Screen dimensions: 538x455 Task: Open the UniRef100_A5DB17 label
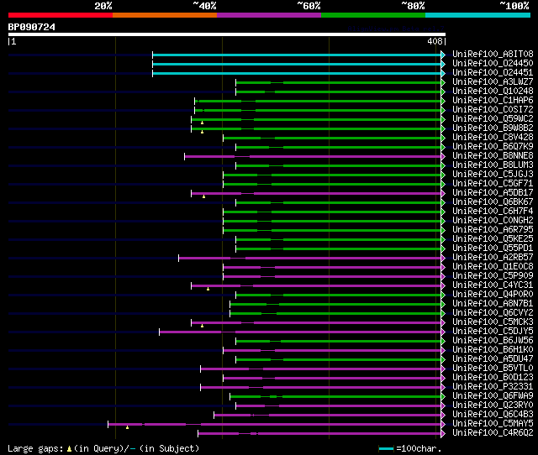point(493,192)
